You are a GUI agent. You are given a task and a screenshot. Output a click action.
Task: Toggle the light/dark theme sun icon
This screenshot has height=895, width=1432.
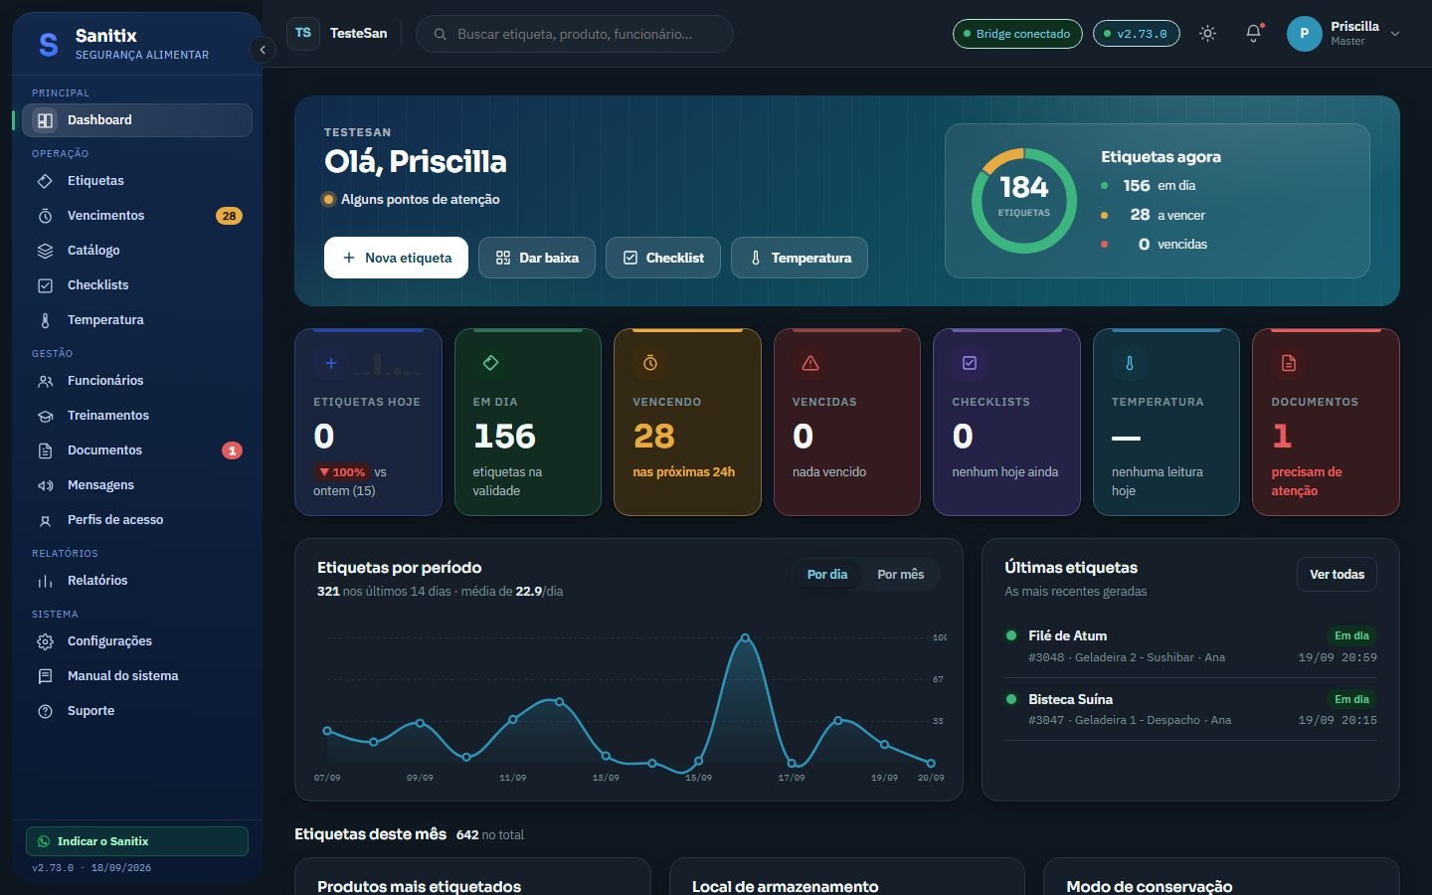[1207, 34]
